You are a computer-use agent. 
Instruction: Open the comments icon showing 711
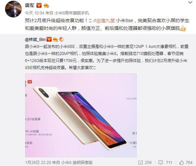tap(165, 163)
